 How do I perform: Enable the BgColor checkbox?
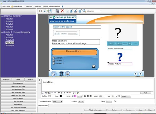(x=49, y=96)
